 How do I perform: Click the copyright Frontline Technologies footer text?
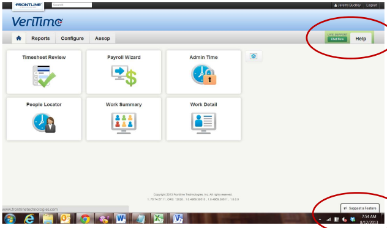coord(193,195)
